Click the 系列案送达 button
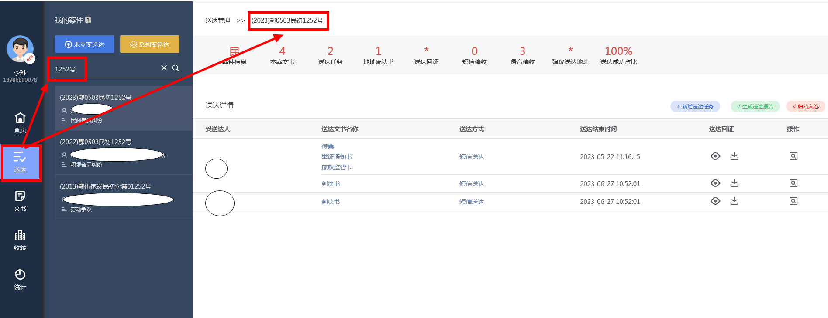 click(x=149, y=44)
